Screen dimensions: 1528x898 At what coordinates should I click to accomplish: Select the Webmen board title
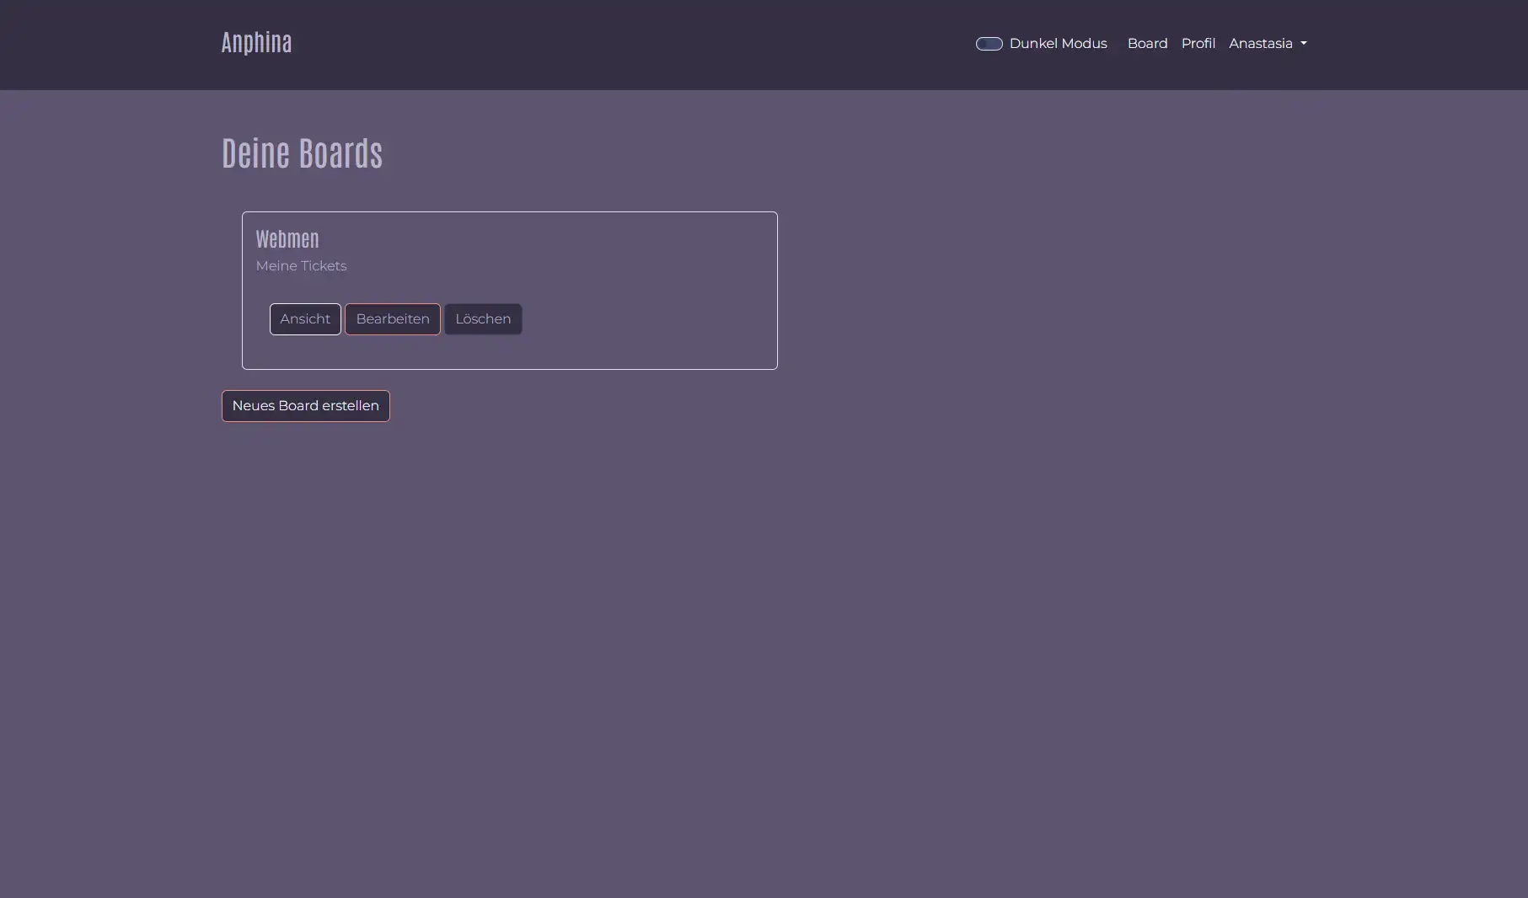pyautogui.click(x=287, y=240)
